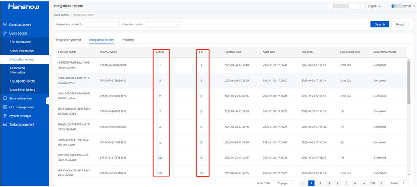The width and height of the screenshot is (417, 187).
Task: Open the English language dropdown
Action: click(374, 6)
